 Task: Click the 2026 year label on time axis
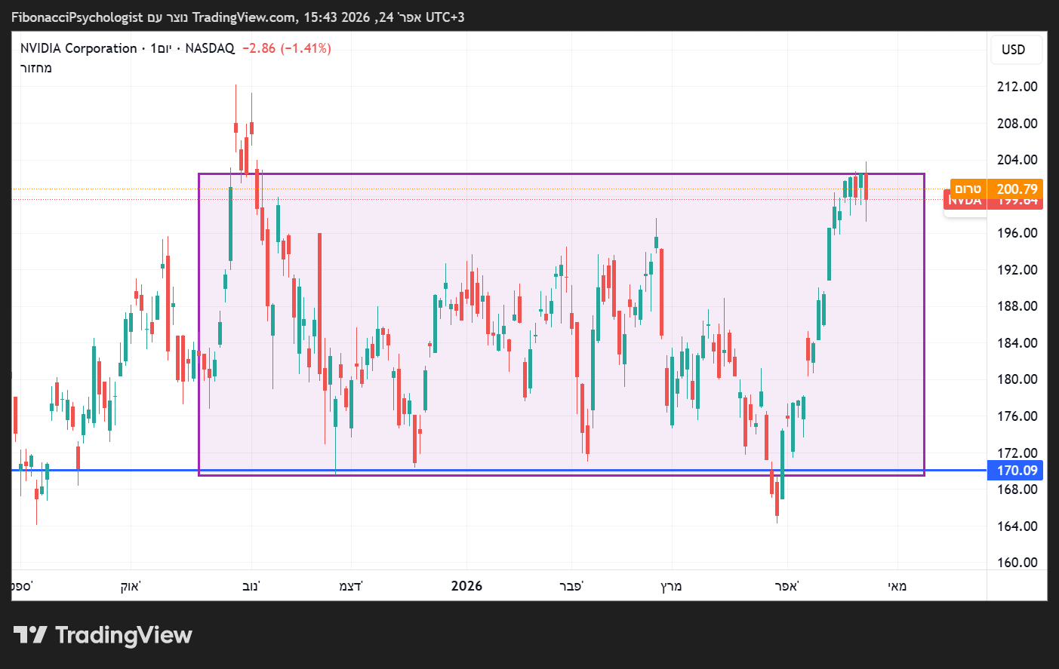(466, 586)
